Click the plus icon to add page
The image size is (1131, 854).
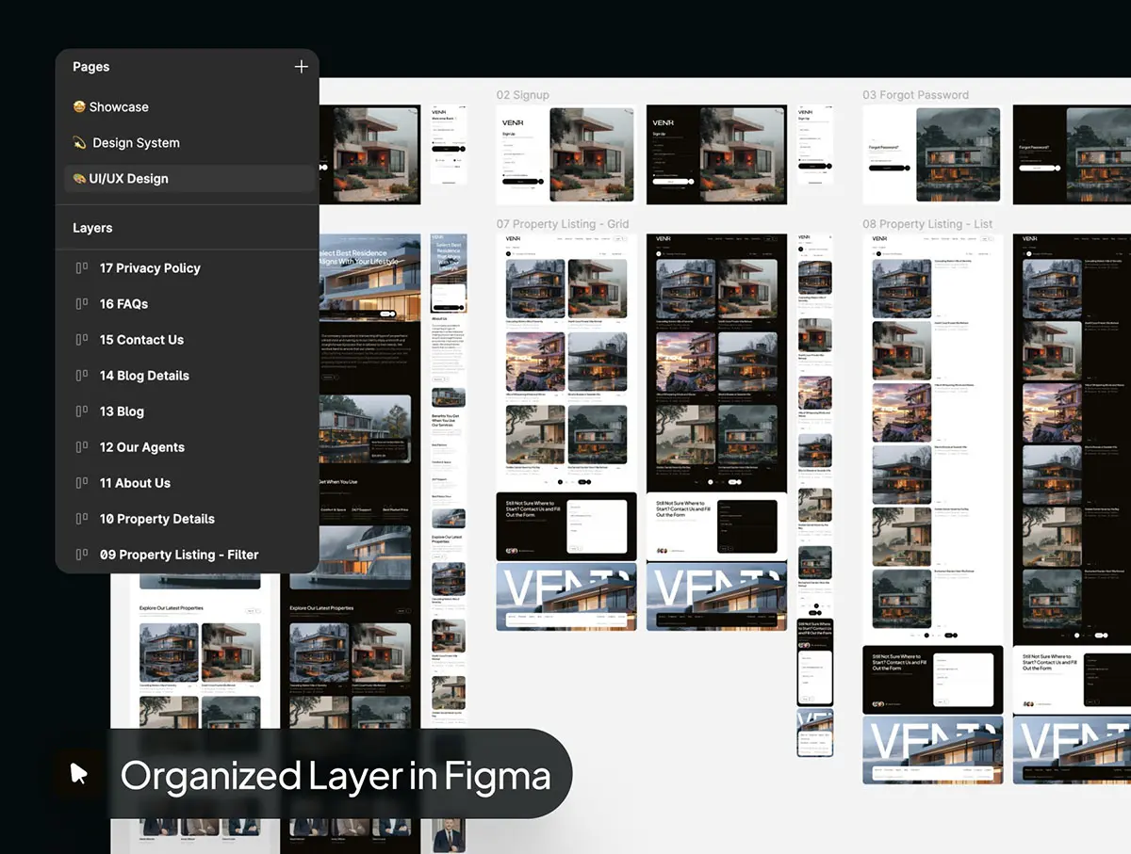click(x=301, y=67)
